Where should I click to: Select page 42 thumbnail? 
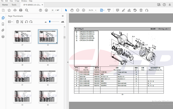coord(48,77)
